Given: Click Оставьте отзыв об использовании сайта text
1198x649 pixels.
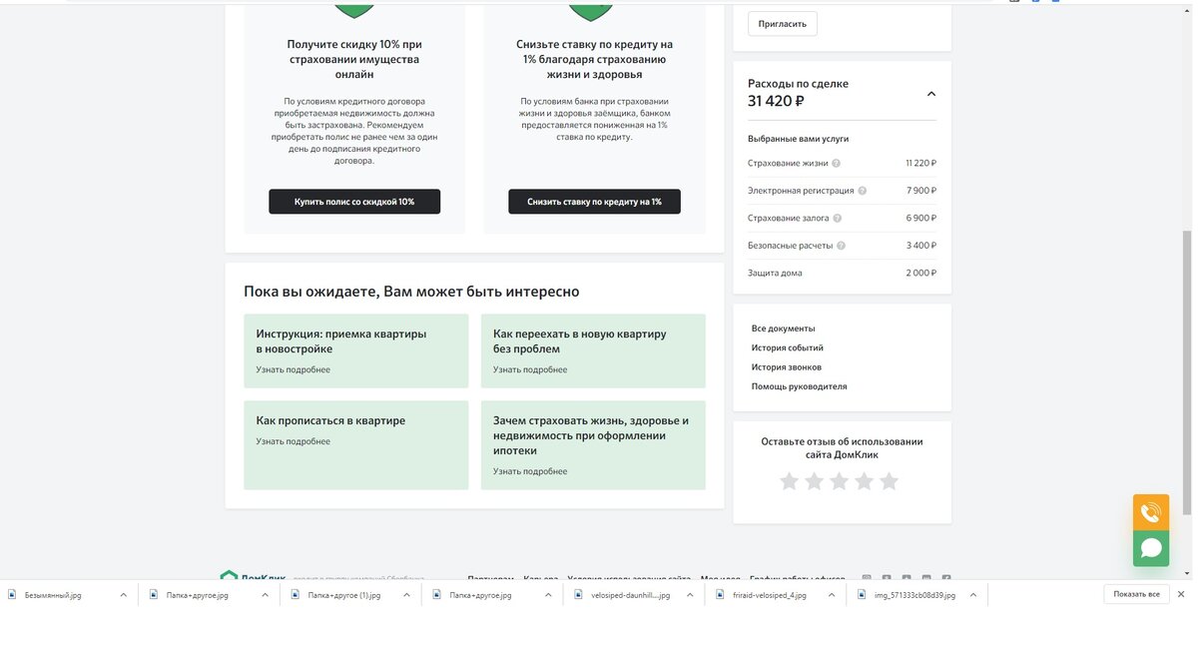Looking at the screenshot, I should [x=842, y=447].
